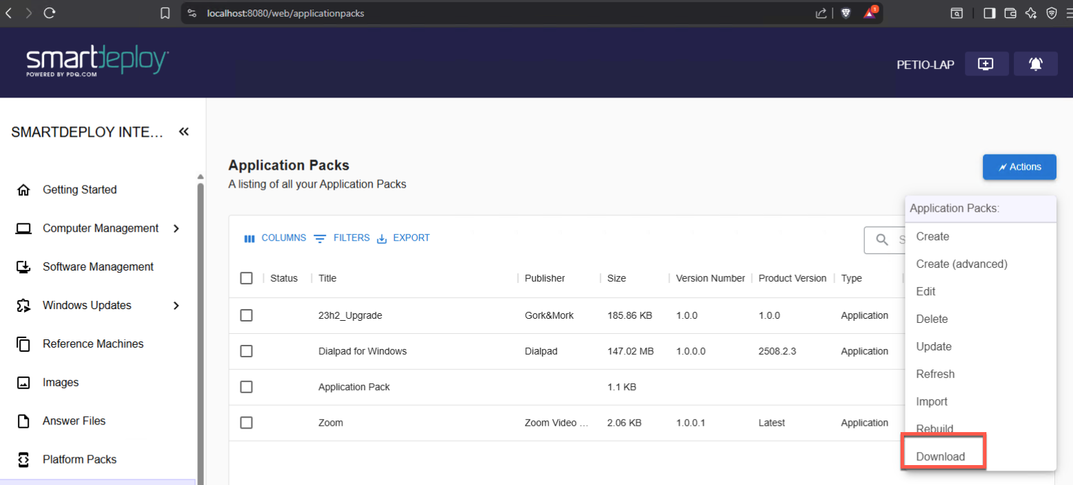This screenshot has height=485, width=1073.
Task: Reload the page in browser
Action: point(49,13)
